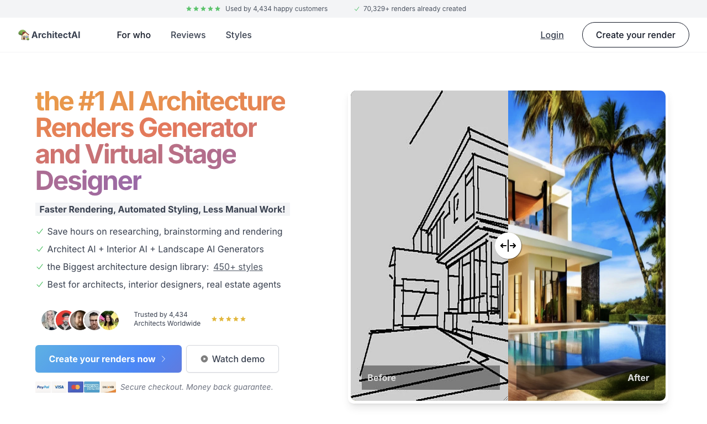Screen dimensions: 707x424
Task: Click the ArchitectAI house logo
Action: (x=24, y=35)
